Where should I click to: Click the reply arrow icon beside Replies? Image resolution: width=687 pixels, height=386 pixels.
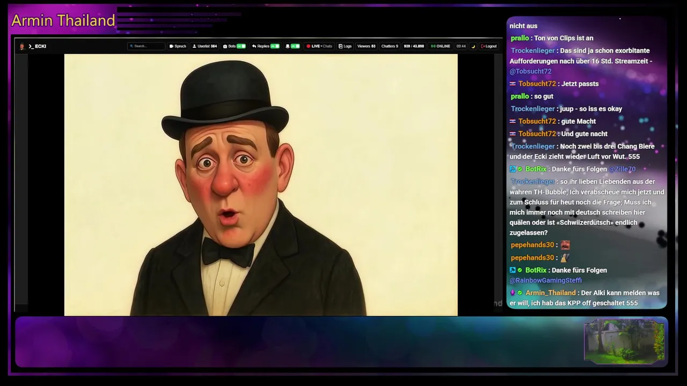point(254,46)
